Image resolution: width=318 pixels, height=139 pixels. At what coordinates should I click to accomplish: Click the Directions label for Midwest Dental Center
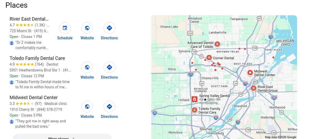[109, 117]
